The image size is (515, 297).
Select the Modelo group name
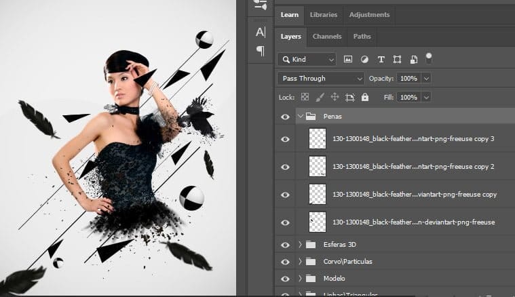(334, 279)
